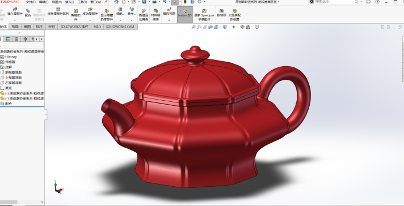Toggle Instant3D mode

point(185,15)
